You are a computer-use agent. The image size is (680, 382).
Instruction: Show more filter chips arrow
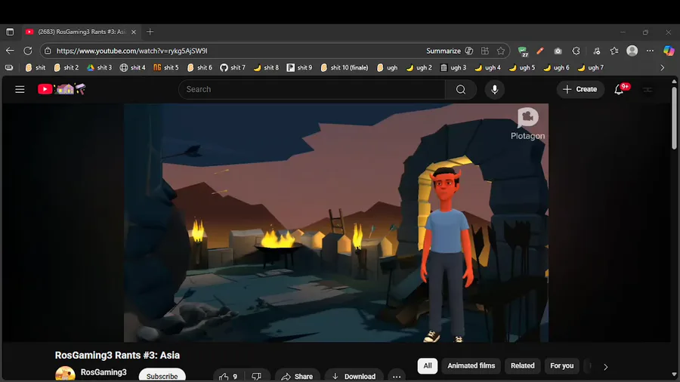tap(605, 366)
